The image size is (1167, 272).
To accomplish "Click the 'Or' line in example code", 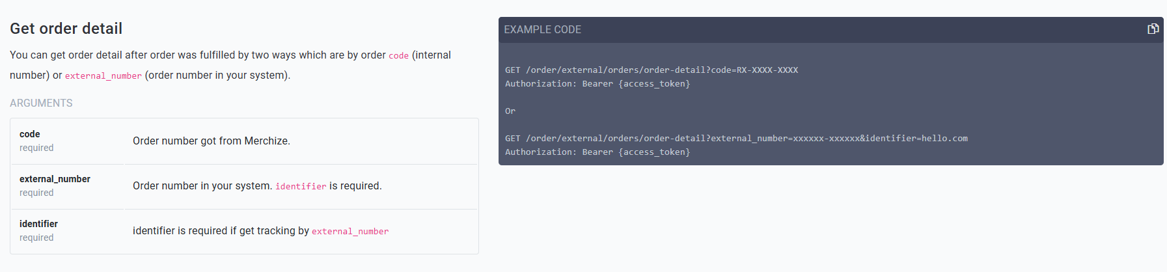I will [x=510, y=111].
